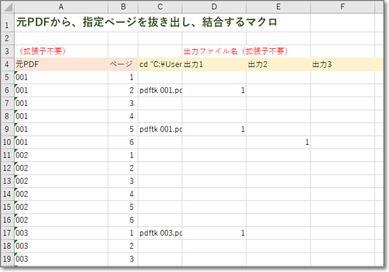This screenshot has width=389, height=272.
Task: Click the title cell about the PDF macro
Action: click(x=146, y=22)
